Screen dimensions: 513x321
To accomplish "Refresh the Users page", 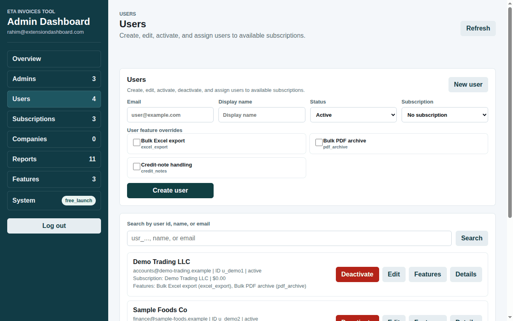I will pos(478,28).
